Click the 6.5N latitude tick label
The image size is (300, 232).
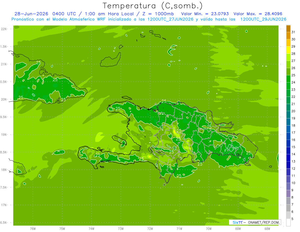click(4, 223)
